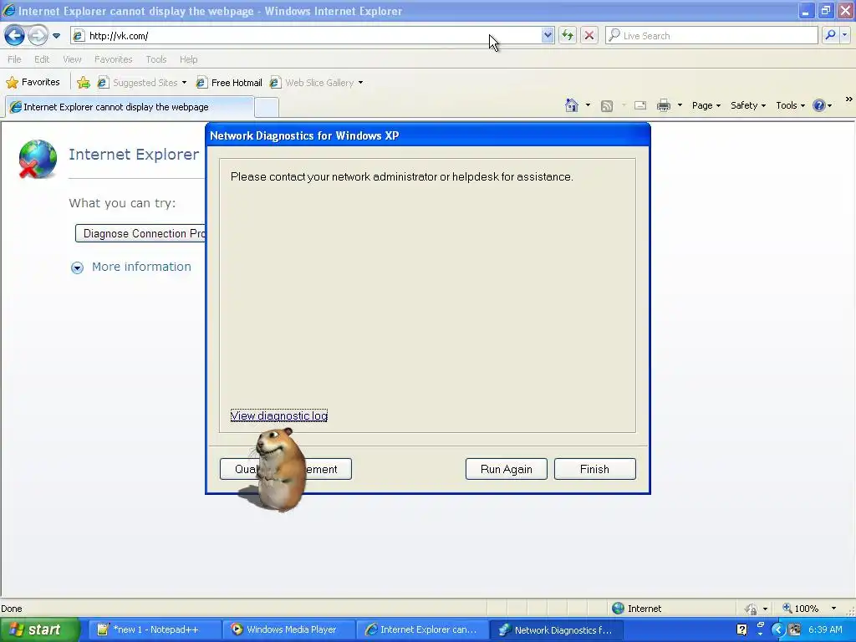This screenshot has width=856, height=642.
Task: Click the Back navigation arrow
Action: coord(14,36)
